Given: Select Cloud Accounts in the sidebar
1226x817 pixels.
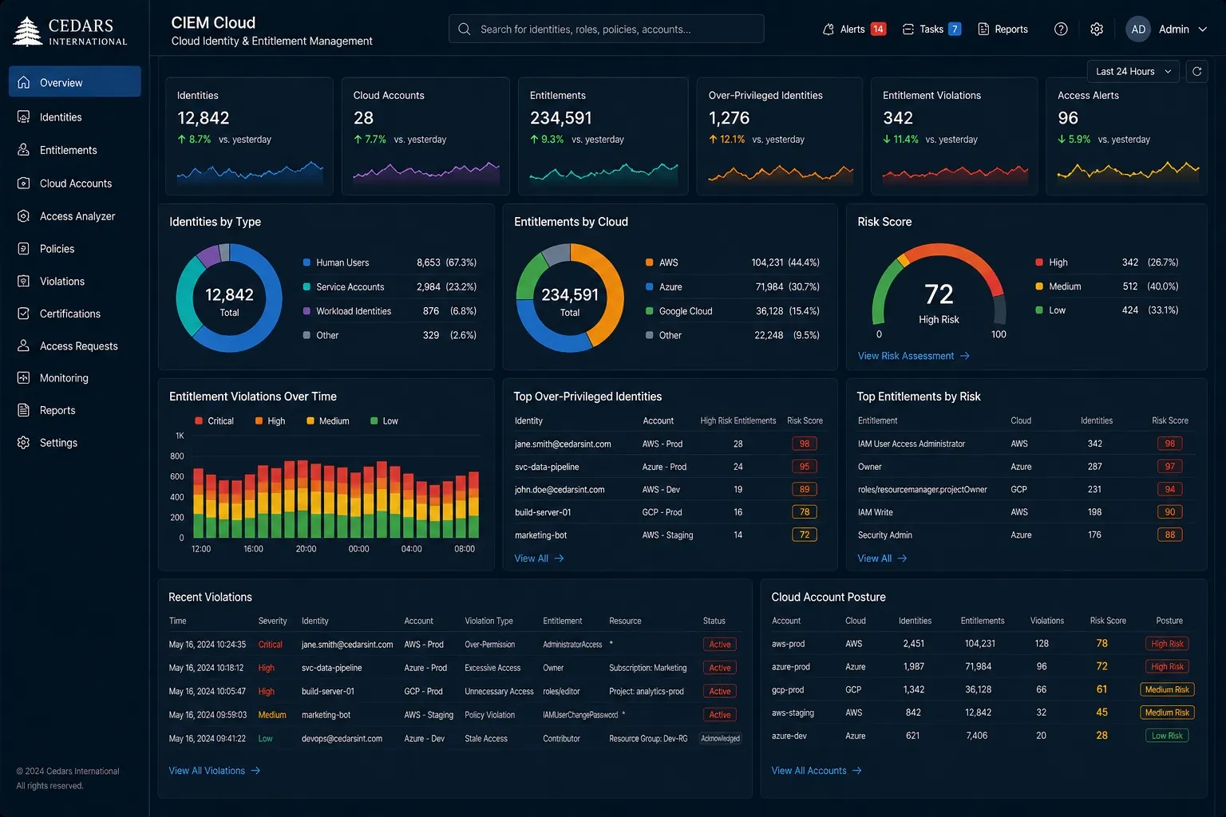Looking at the screenshot, I should click(x=74, y=183).
